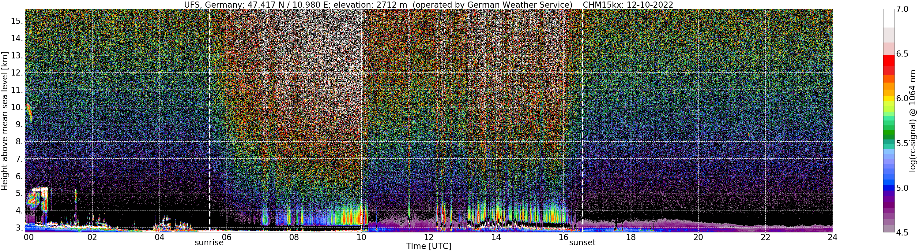919x252 pixels.
Task: Click the dashed sunrise vertical marker line
Action: tap(209, 120)
